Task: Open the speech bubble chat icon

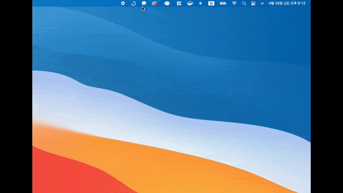Action: [x=144, y=3]
